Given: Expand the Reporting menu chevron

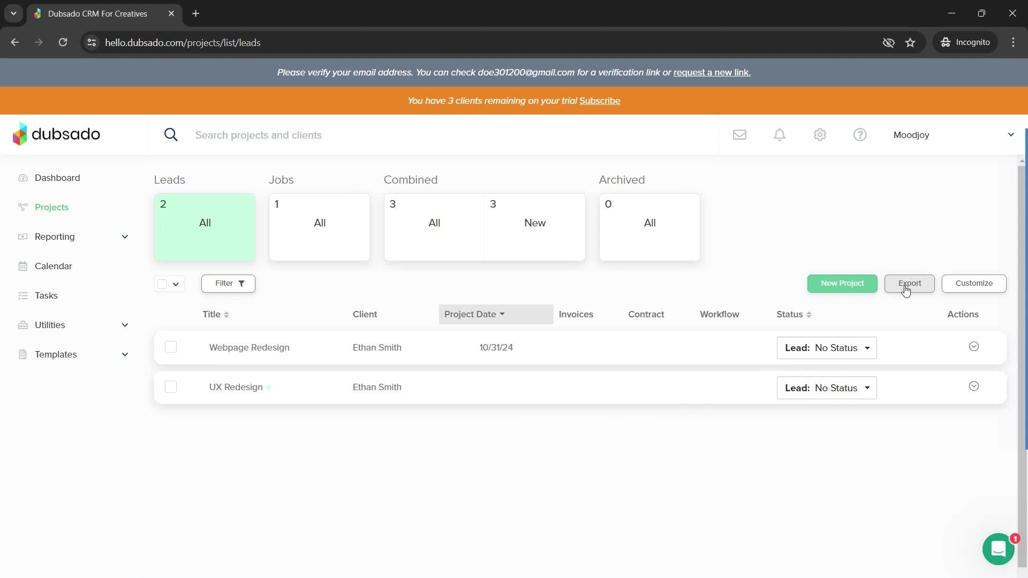Looking at the screenshot, I should (x=125, y=237).
